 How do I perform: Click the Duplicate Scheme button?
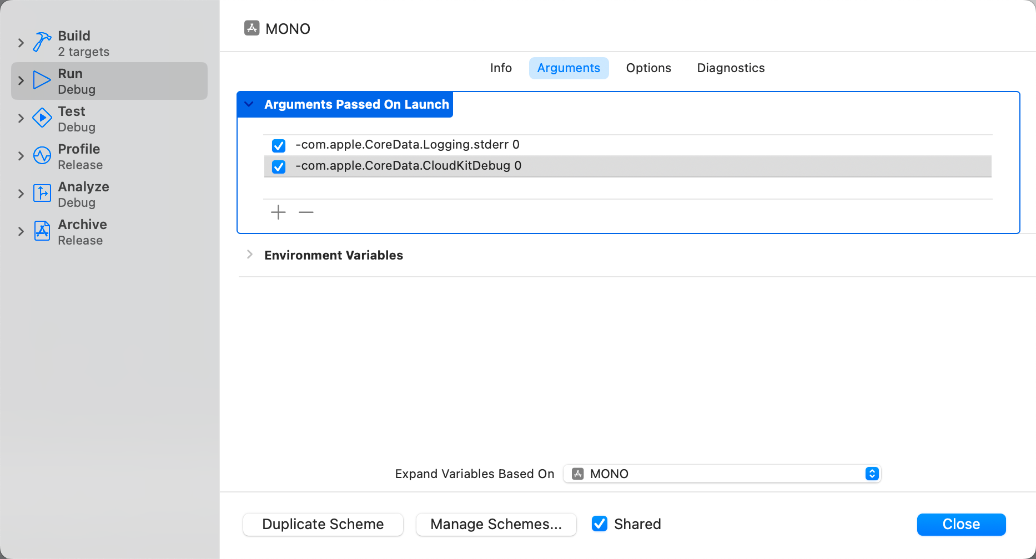tap(323, 525)
